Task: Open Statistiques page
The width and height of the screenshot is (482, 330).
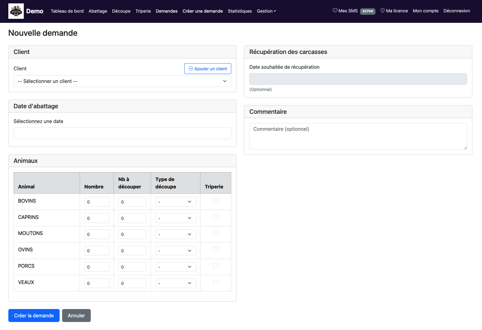Action: [x=240, y=11]
